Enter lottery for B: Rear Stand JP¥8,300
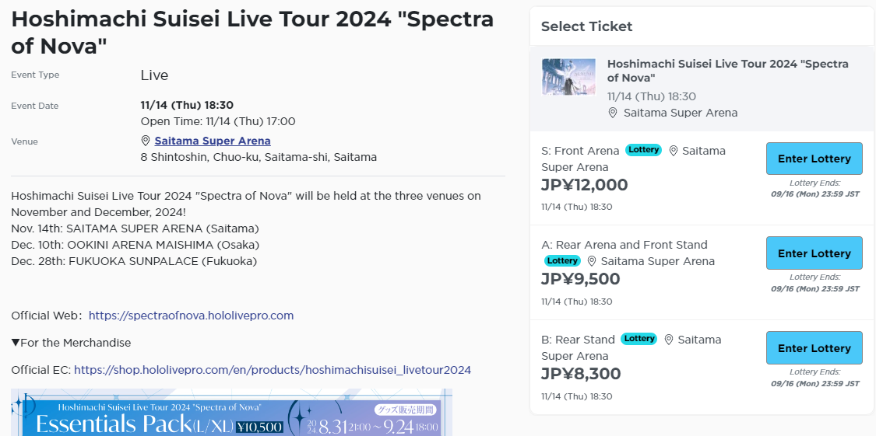Screen dimensions: 876x436 pos(814,348)
